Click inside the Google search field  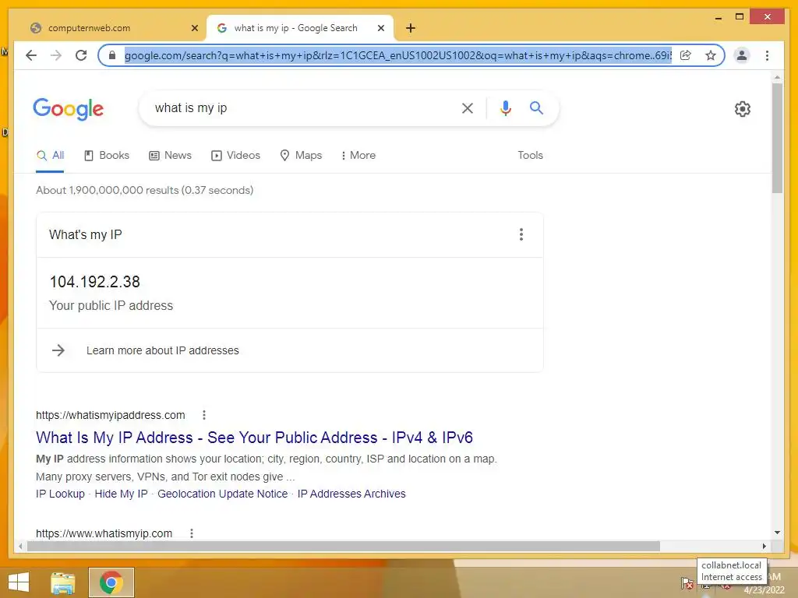click(x=300, y=107)
